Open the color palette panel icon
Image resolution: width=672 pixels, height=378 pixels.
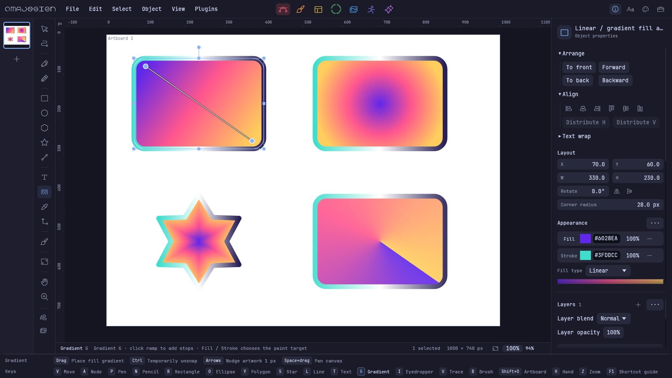(646, 9)
